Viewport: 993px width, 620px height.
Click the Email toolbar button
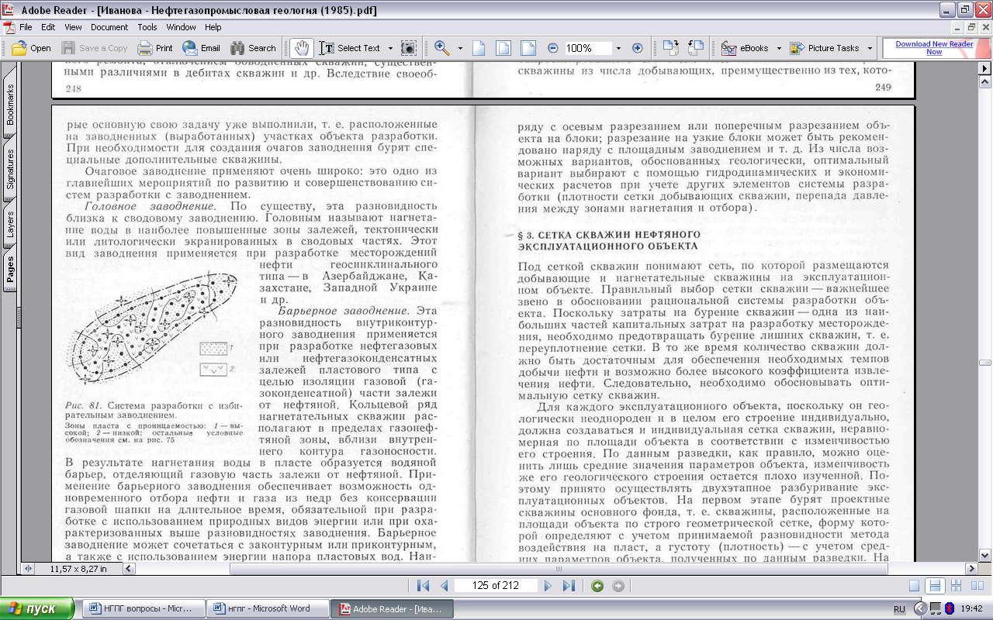coord(201,48)
